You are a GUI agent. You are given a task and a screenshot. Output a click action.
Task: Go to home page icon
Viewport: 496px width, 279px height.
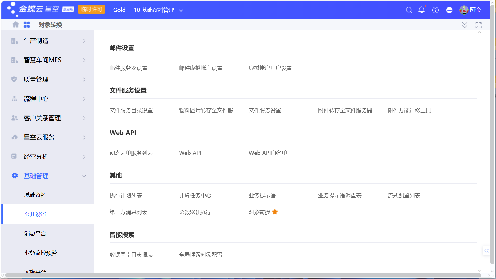coord(16,24)
